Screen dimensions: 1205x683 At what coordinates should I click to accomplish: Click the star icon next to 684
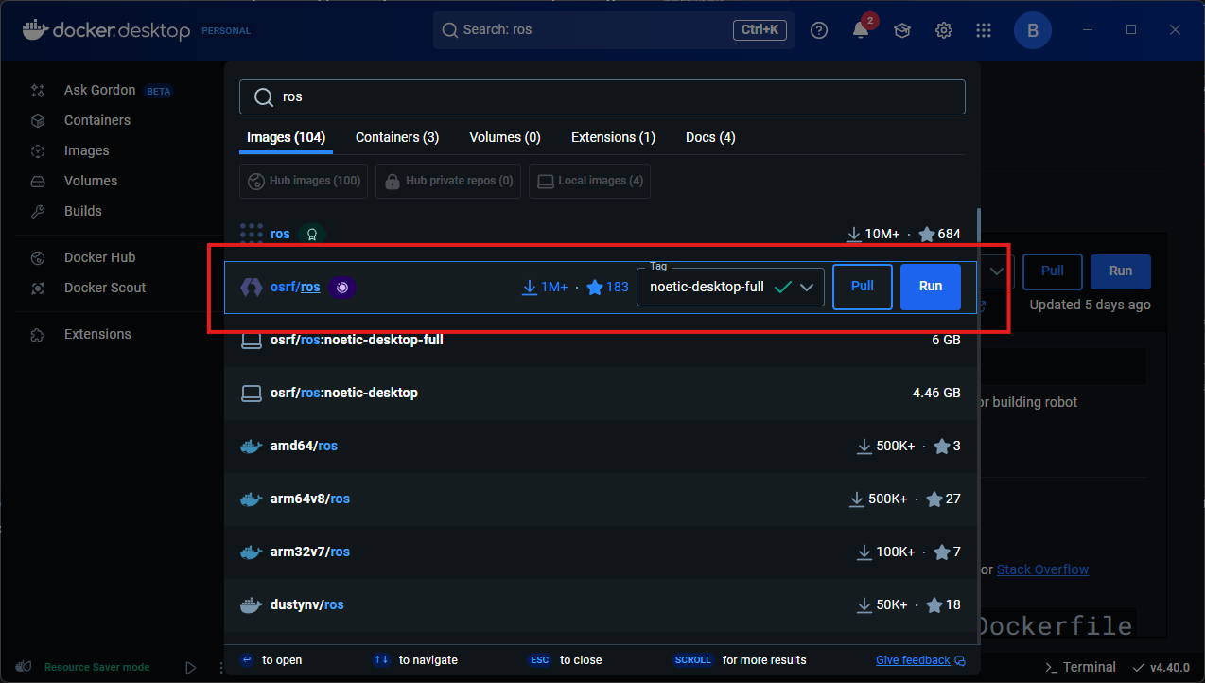[x=926, y=234]
